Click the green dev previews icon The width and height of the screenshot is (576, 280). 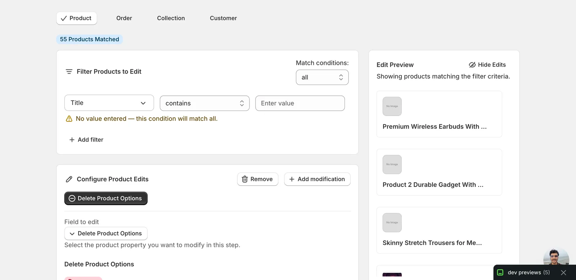(x=500, y=272)
